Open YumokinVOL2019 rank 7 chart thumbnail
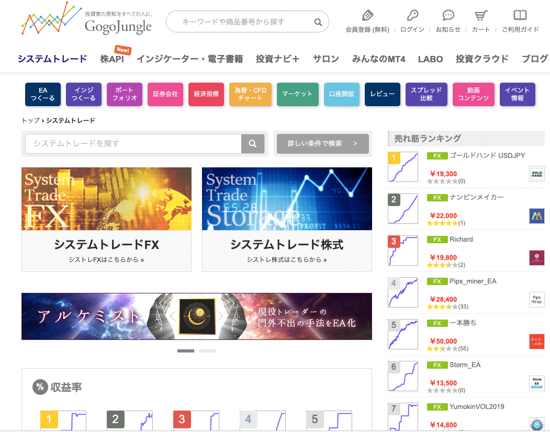This screenshot has width=550, height=432. (402, 416)
